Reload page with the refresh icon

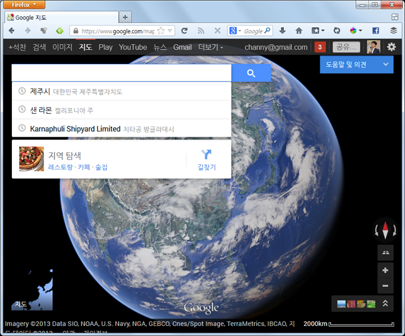point(184,31)
